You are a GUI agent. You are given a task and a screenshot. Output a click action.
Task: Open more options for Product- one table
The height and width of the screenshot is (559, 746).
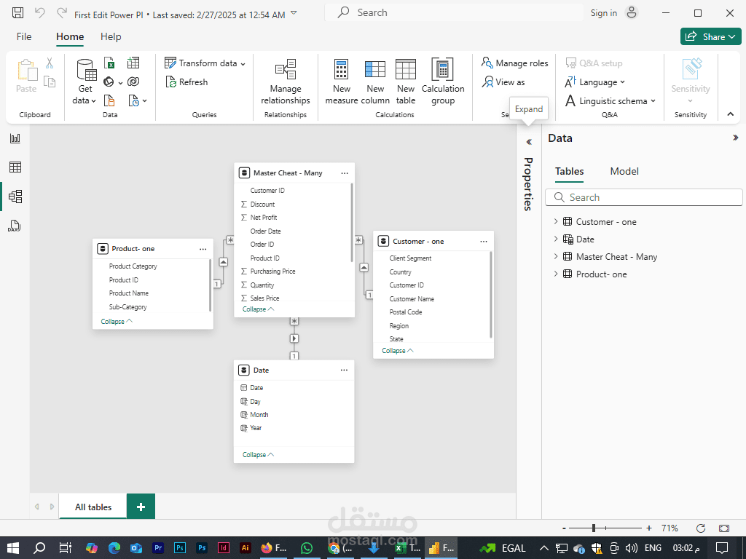click(203, 249)
